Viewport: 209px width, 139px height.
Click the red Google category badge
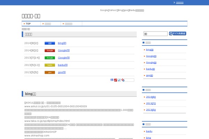click(x=50, y=50)
